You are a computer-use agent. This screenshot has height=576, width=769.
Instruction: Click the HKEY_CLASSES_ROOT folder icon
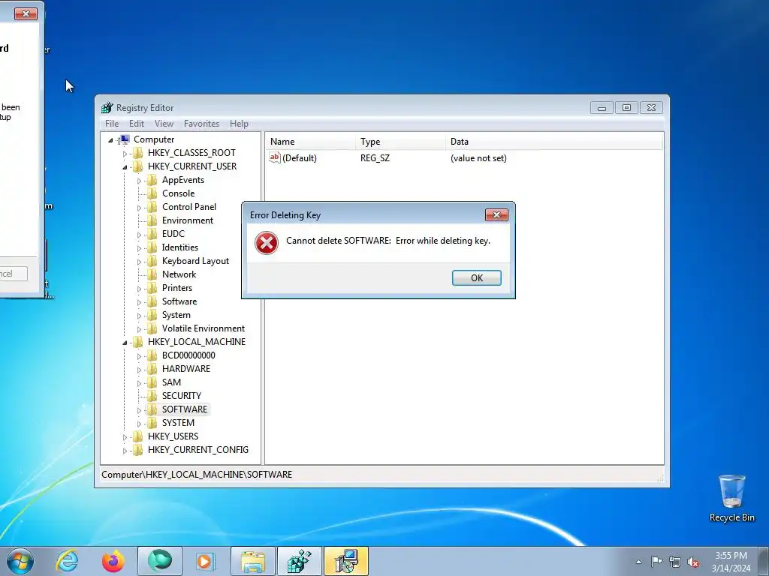pyautogui.click(x=138, y=153)
